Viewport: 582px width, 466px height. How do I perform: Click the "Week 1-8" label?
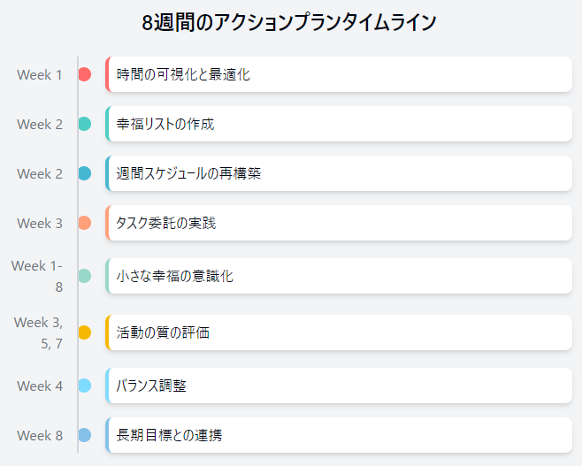click(x=38, y=276)
